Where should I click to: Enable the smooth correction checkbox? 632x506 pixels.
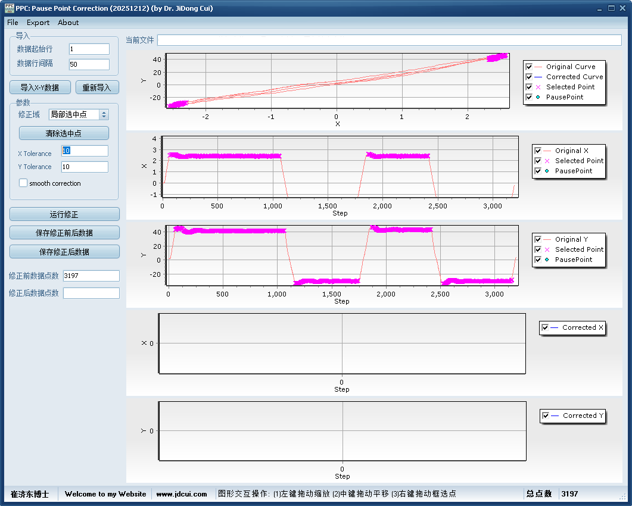[23, 183]
